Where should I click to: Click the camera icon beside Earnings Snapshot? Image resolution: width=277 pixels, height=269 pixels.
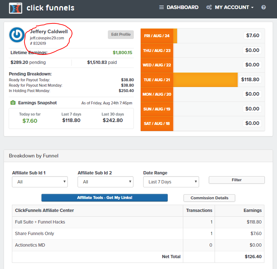[x=13, y=103]
